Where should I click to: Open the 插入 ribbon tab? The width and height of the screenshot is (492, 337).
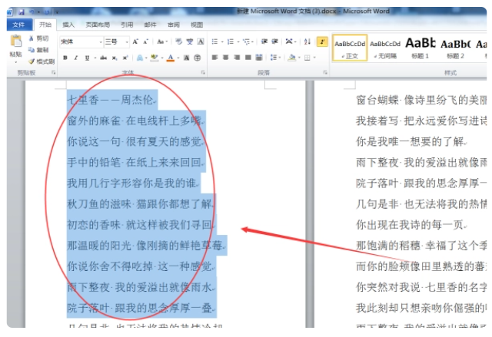(68, 25)
